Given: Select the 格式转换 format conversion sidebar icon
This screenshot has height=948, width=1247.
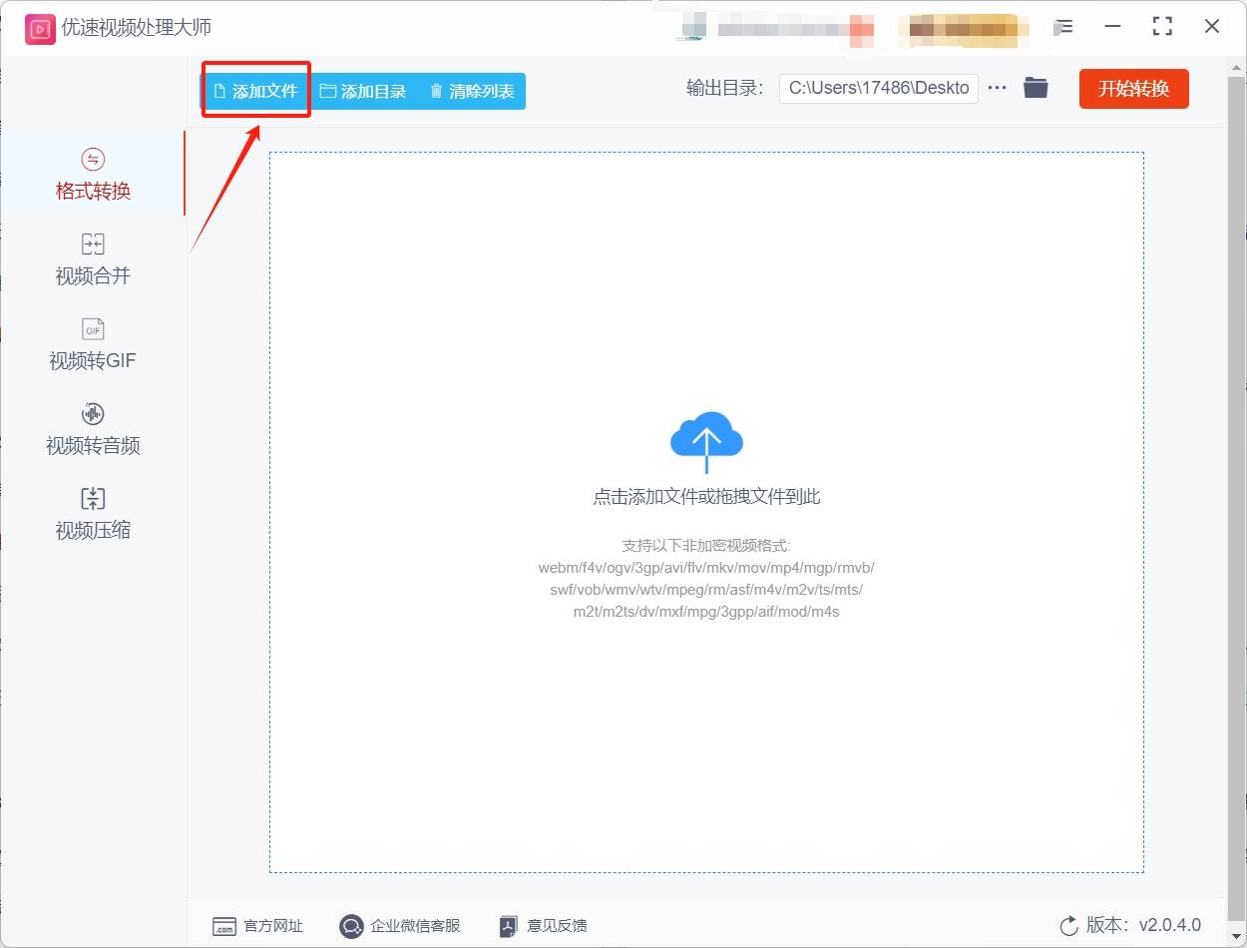Looking at the screenshot, I should tap(92, 175).
